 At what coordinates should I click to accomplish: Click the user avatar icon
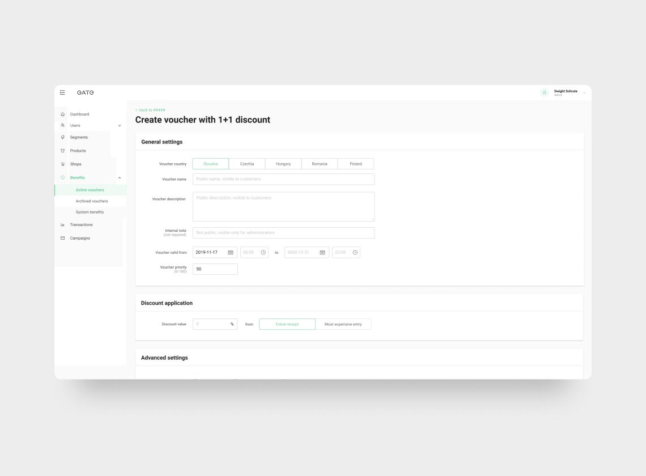(544, 93)
